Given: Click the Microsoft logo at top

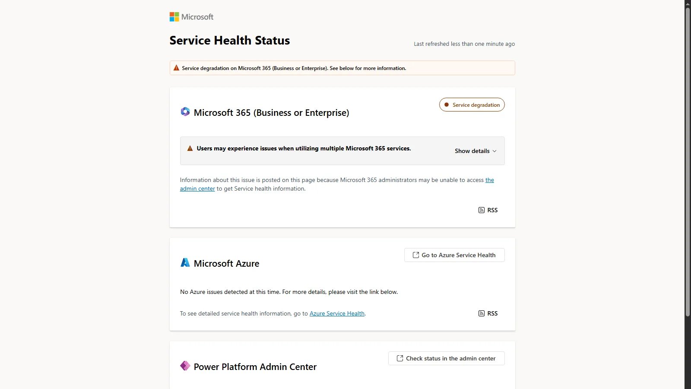Looking at the screenshot, I should point(191,17).
